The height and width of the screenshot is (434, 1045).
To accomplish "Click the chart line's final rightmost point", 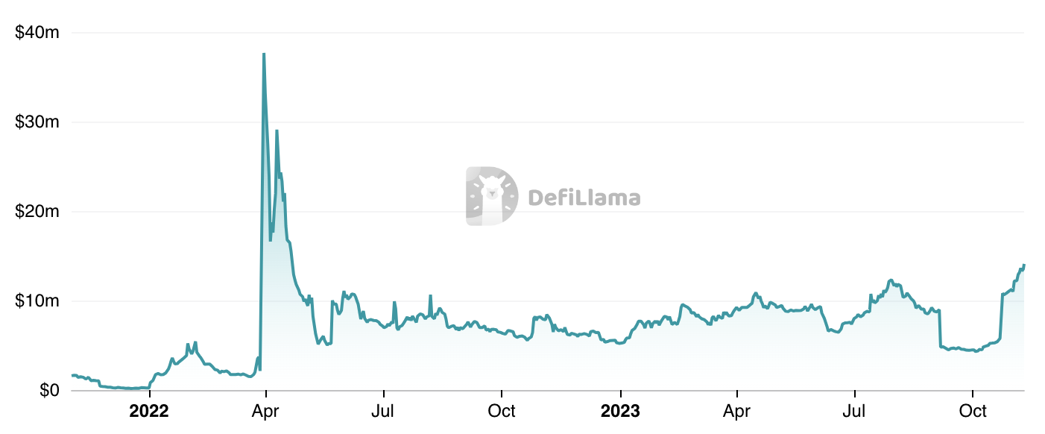I will pyautogui.click(x=1024, y=265).
